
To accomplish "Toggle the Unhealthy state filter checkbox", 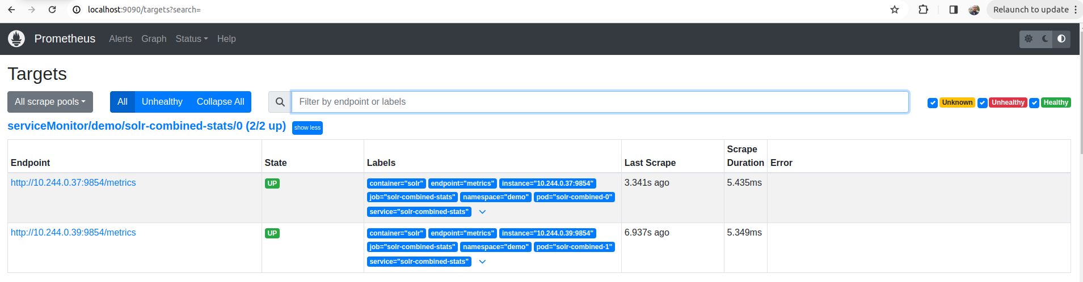I will (x=982, y=102).
